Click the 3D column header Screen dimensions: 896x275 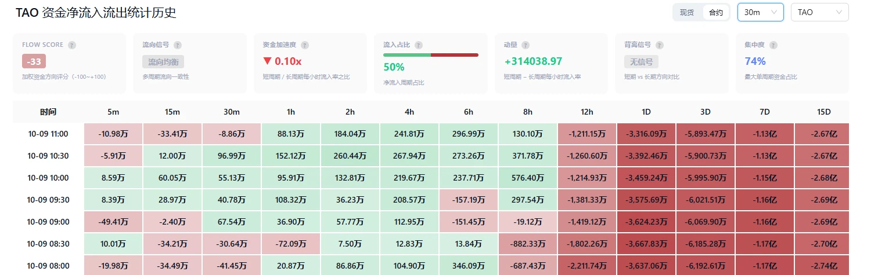(x=706, y=112)
